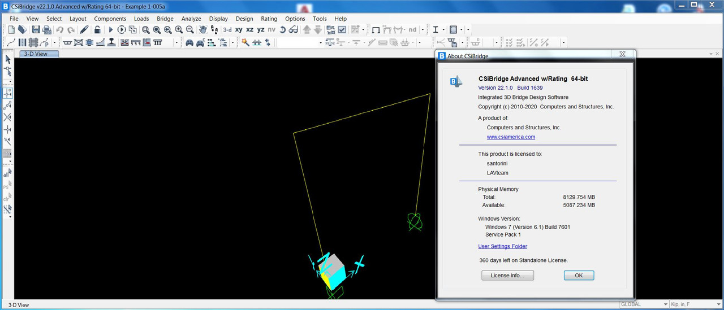
Task: Select the pointer selection tool in left sidebar
Action: point(8,59)
